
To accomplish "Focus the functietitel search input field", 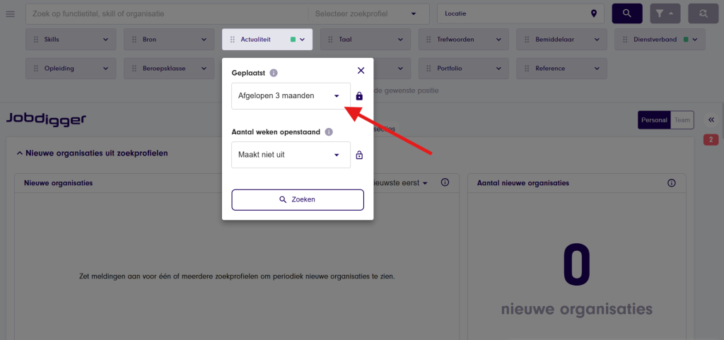I will tap(167, 14).
